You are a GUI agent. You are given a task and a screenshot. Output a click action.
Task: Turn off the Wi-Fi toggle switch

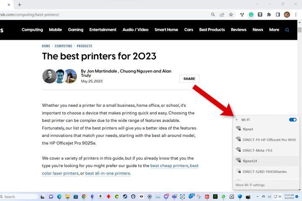(293, 120)
